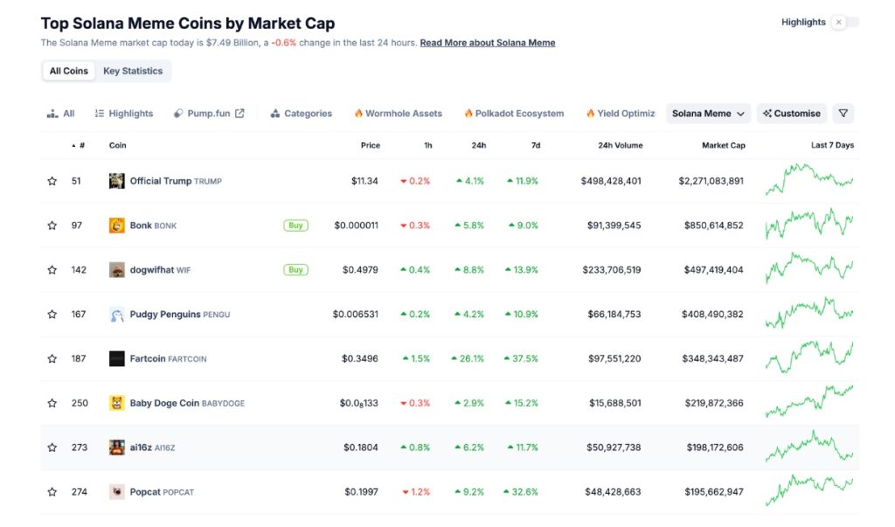This screenshot has width=895, height=527.
Task: Open Bonk coin logo
Action: [116, 225]
